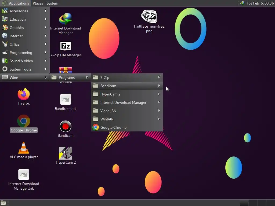Click the Education icon in menu

pos(5,19)
